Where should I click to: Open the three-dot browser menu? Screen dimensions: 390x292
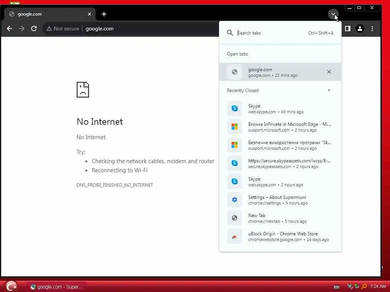pos(372,29)
